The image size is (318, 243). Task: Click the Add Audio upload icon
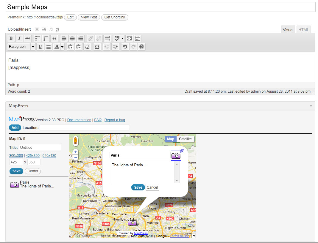coord(51,29)
